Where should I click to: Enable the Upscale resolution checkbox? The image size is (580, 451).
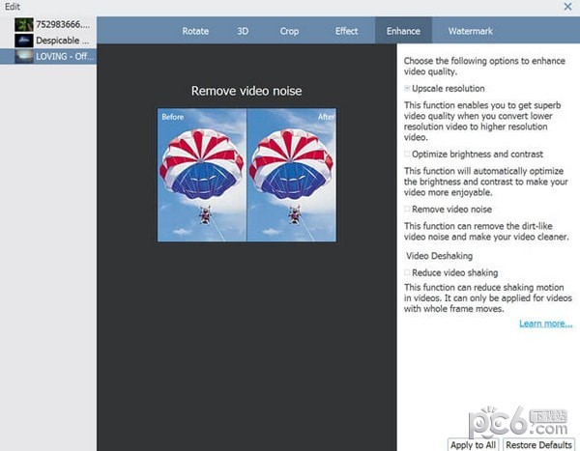click(408, 88)
